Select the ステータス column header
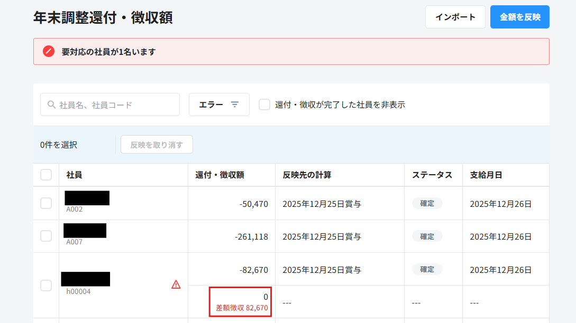Screen dimensions: 576x323 [432, 175]
